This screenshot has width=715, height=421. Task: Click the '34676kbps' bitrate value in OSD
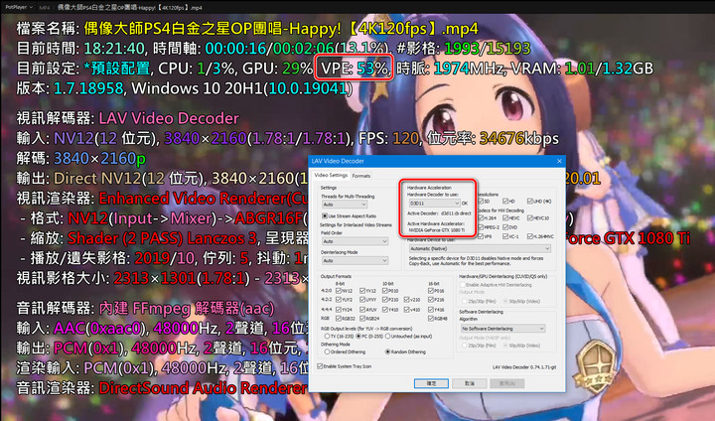519,138
